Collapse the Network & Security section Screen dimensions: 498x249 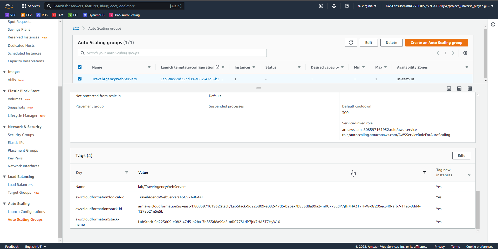(4, 127)
